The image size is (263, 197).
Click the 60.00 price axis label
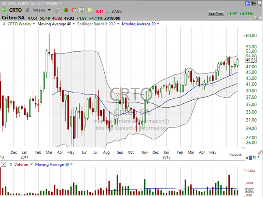pyautogui.click(x=251, y=36)
